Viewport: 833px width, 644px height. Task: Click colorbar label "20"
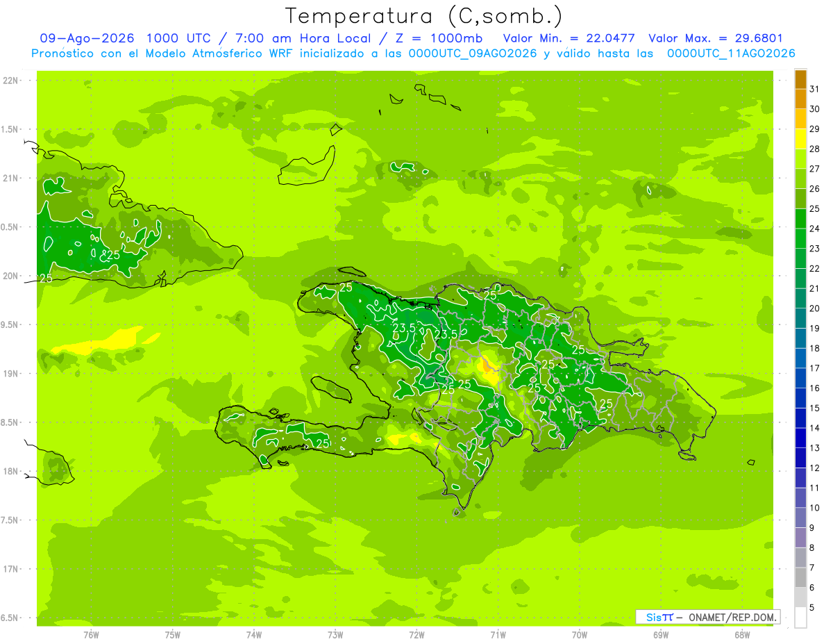pyautogui.click(x=814, y=308)
